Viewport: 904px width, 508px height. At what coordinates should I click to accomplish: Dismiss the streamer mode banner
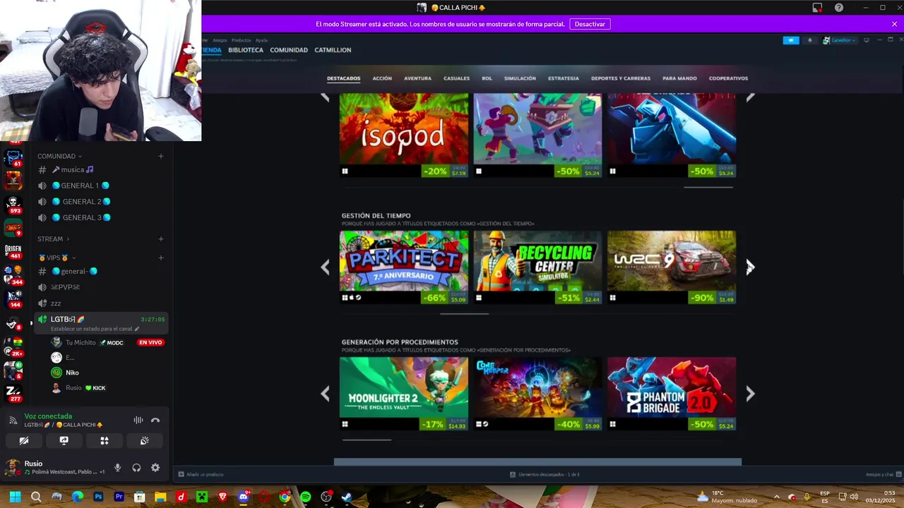[894, 24]
